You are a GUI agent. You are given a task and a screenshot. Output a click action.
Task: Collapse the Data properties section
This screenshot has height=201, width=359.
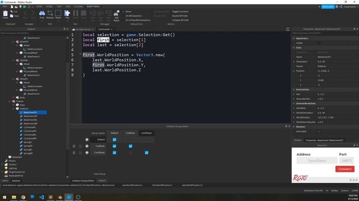click(294, 48)
